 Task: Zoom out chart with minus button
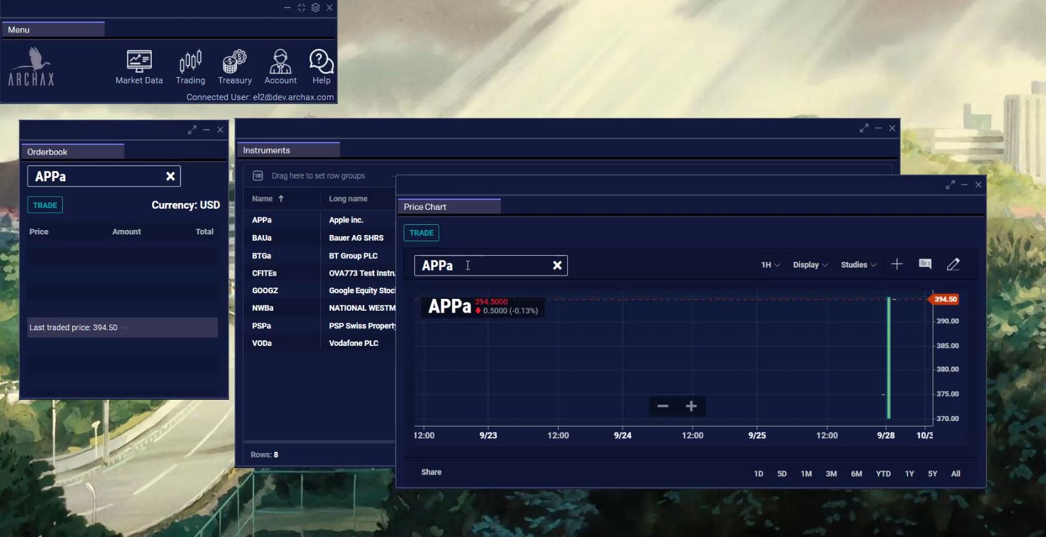[662, 407]
